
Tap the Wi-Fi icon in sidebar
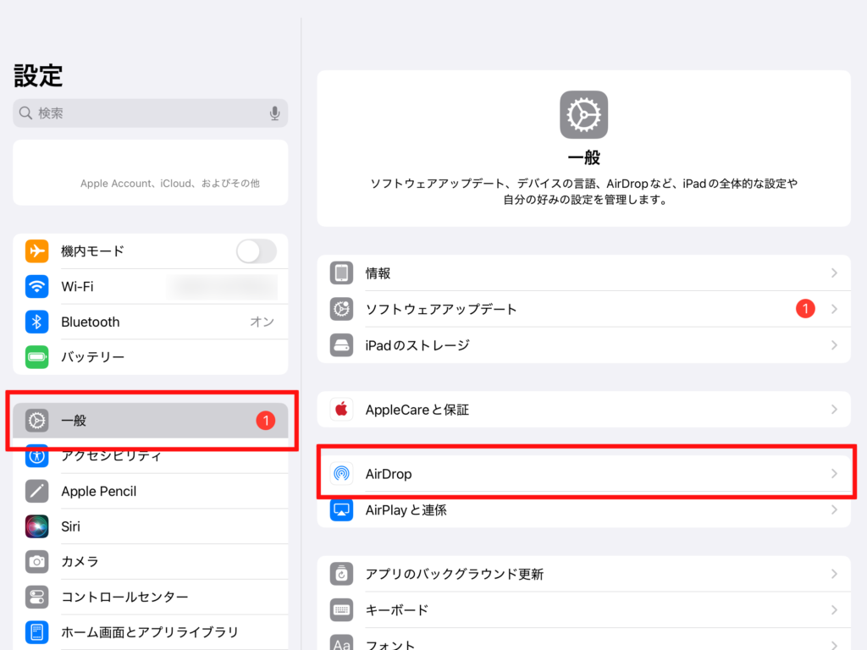point(37,286)
